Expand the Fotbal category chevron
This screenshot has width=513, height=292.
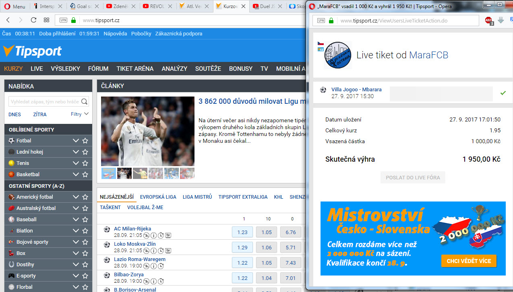point(76,141)
